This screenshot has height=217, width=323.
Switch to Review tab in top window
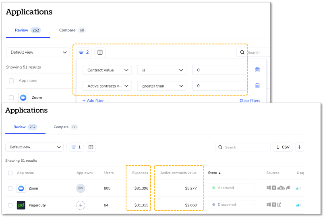point(28,30)
